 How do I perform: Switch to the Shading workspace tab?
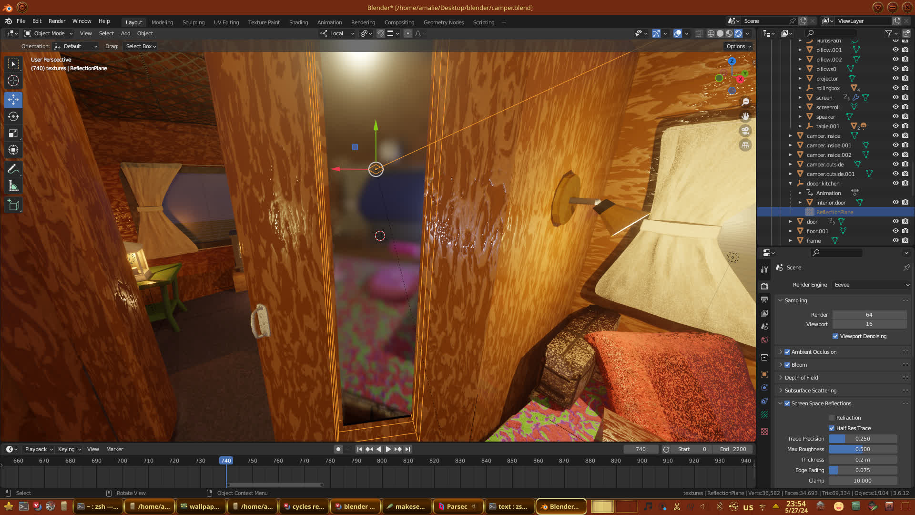[298, 22]
